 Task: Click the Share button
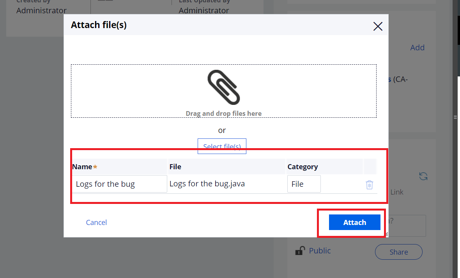[399, 252]
